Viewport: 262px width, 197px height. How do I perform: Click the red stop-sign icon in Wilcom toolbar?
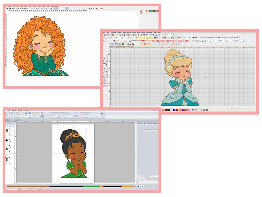104,35
